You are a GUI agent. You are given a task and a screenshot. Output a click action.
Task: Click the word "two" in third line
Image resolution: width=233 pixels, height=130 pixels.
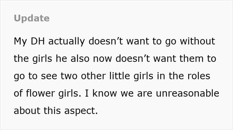[x=69, y=76]
